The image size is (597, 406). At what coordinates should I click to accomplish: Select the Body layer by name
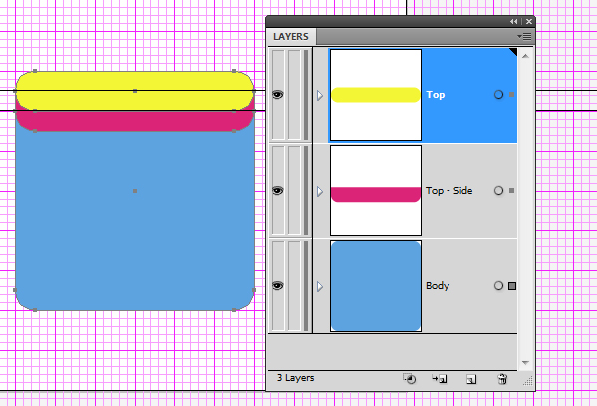[x=438, y=286]
